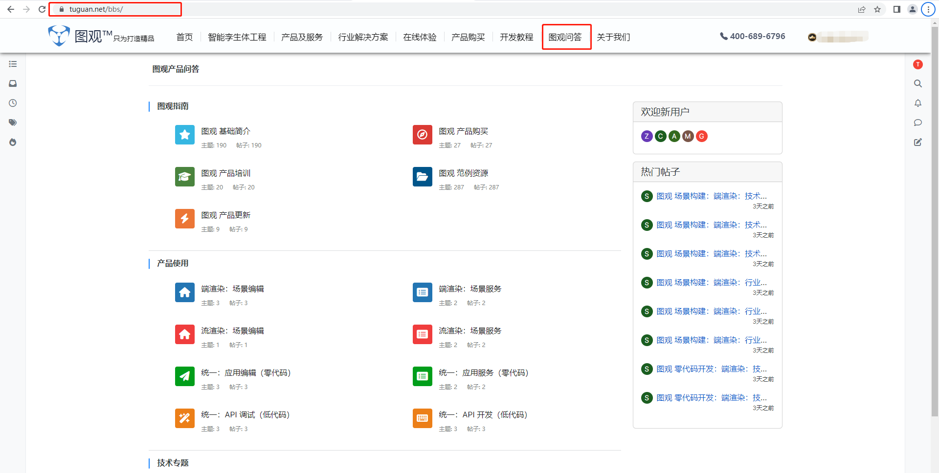Open 关于我们 menu item
The height and width of the screenshot is (473, 939).
click(613, 37)
